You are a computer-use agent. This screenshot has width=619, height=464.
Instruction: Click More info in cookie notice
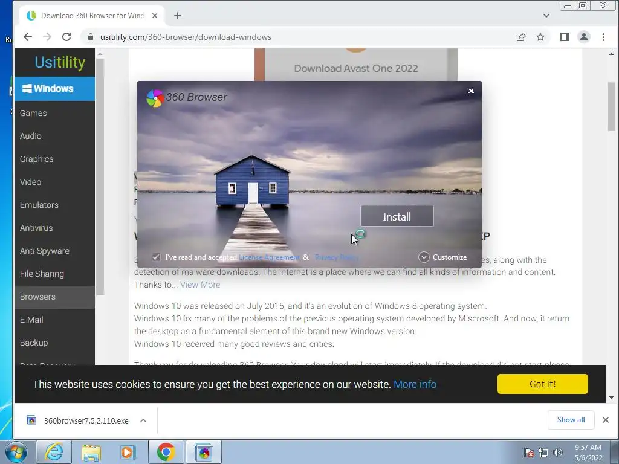415,384
